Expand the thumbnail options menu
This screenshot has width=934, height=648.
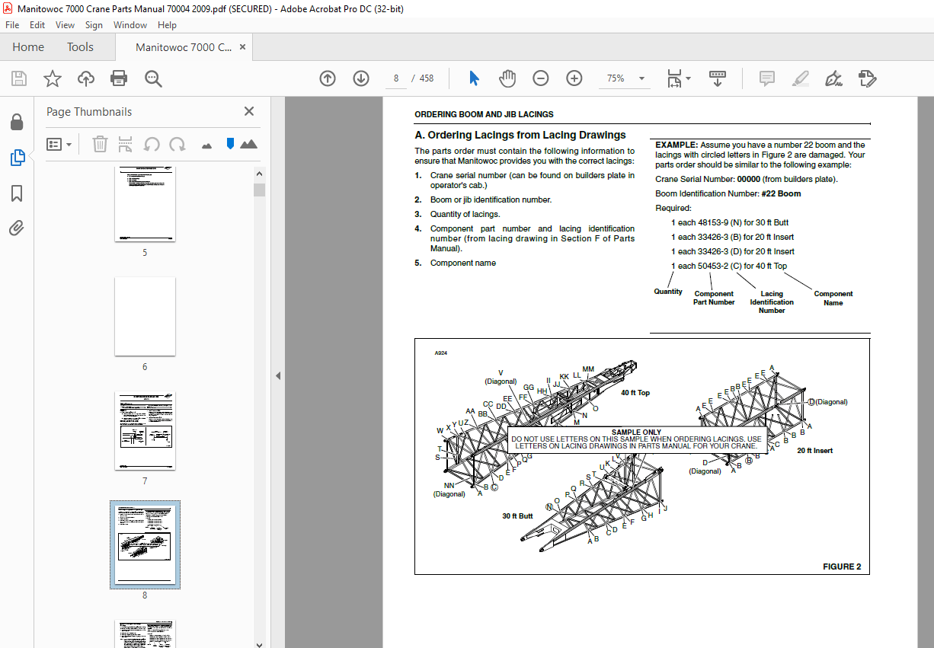point(59,144)
